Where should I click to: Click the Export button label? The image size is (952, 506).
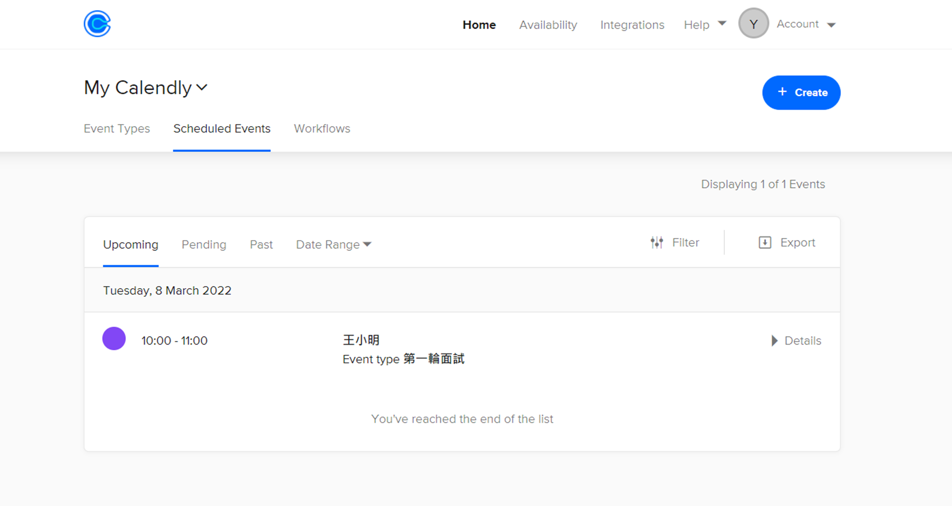point(798,243)
